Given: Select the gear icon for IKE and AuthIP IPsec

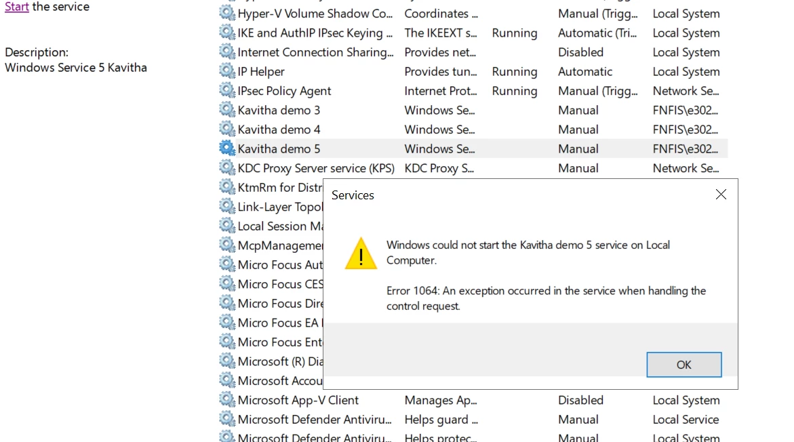Looking at the screenshot, I should coord(227,32).
